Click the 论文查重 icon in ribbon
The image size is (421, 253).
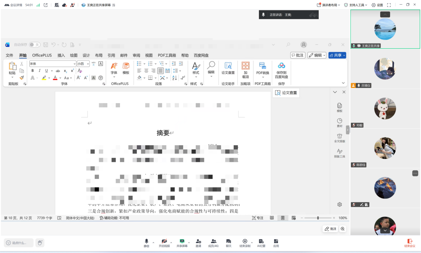[x=228, y=66]
